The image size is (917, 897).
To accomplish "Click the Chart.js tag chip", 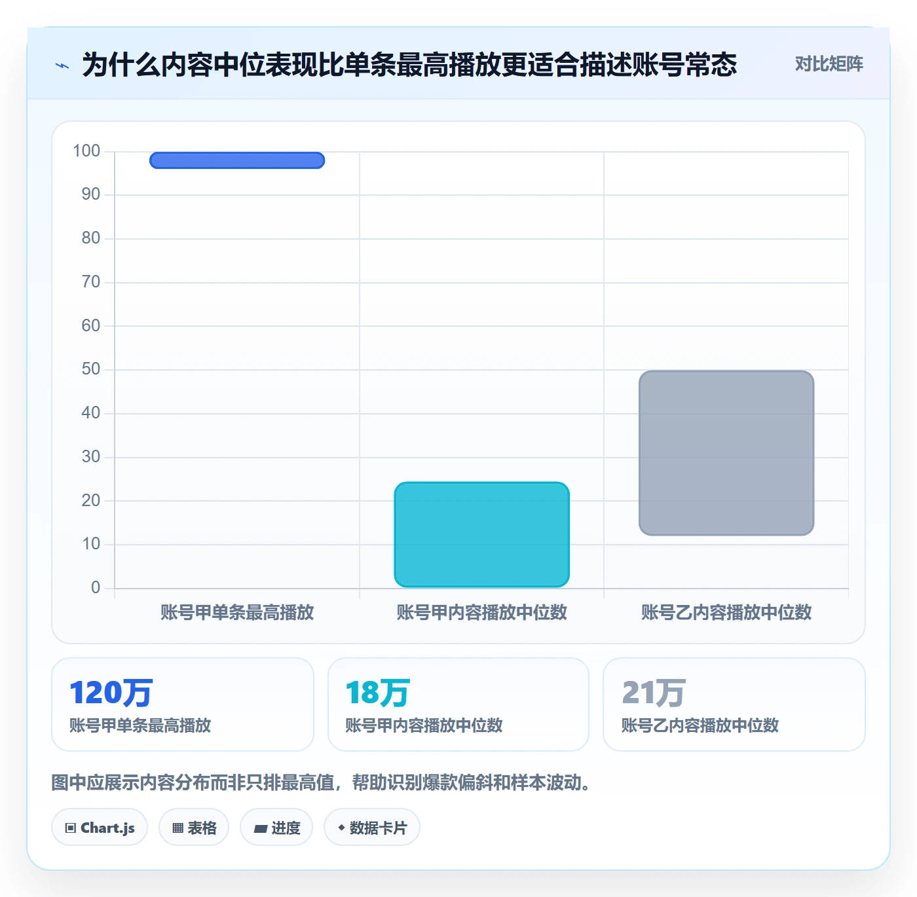I will (x=100, y=828).
